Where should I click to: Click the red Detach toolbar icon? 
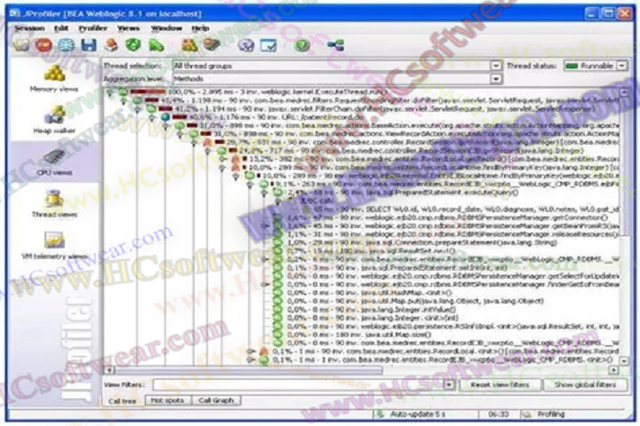tap(44, 45)
